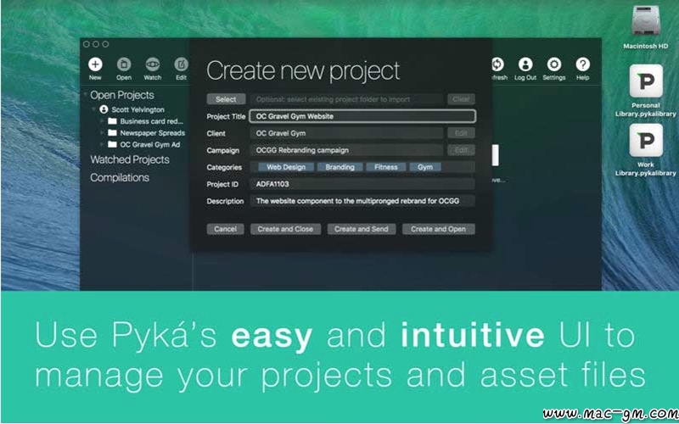The width and height of the screenshot is (679, 424).
Task: Click folder icon beside Business card red...
Action: (112, 121)
